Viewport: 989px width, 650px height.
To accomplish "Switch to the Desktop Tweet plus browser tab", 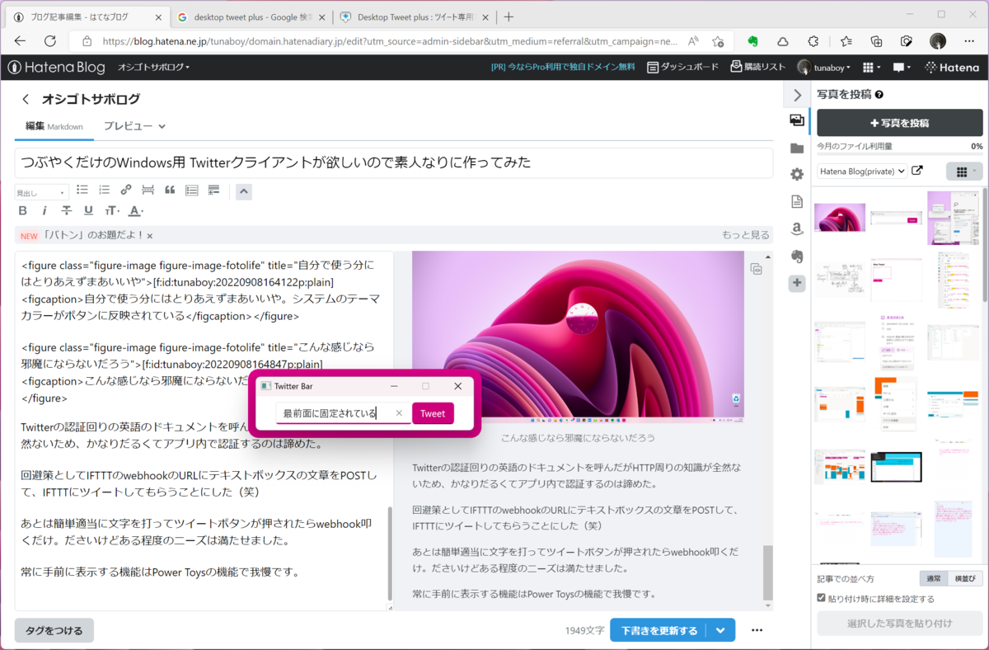I will point(415,16).
